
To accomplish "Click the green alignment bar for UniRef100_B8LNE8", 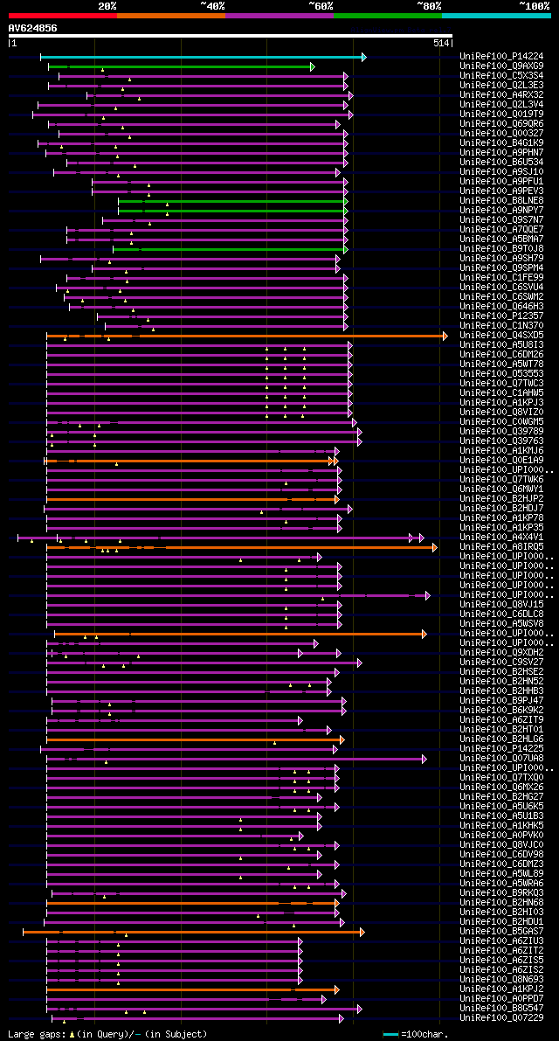I will tap(232, 201).
